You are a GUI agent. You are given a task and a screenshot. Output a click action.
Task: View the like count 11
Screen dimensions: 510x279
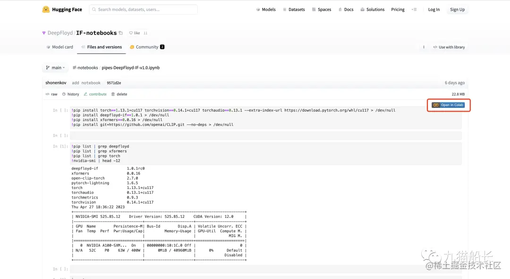145,33
